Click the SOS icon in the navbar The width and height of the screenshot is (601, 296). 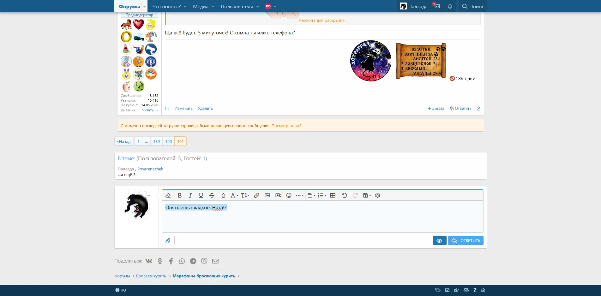pyautogui.click(x=268, y=6)
